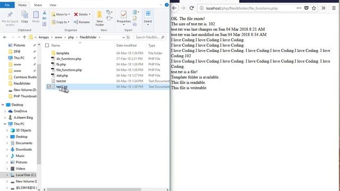Show more browser tools chevrons
The image size is (340, 191).
click(324, 8)
